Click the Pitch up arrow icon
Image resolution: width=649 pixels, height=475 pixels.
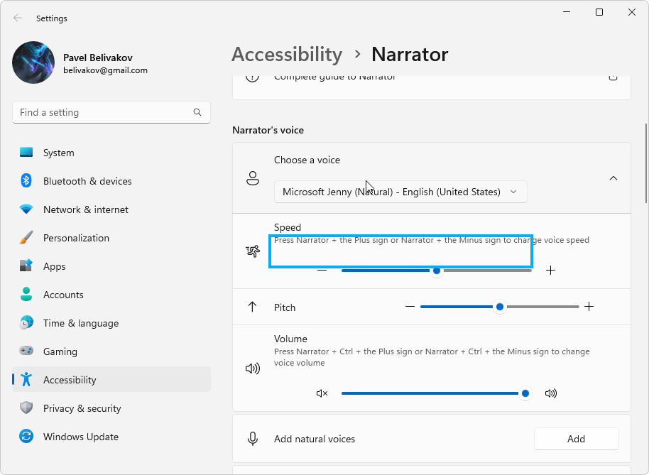click(x=252, y=307)
